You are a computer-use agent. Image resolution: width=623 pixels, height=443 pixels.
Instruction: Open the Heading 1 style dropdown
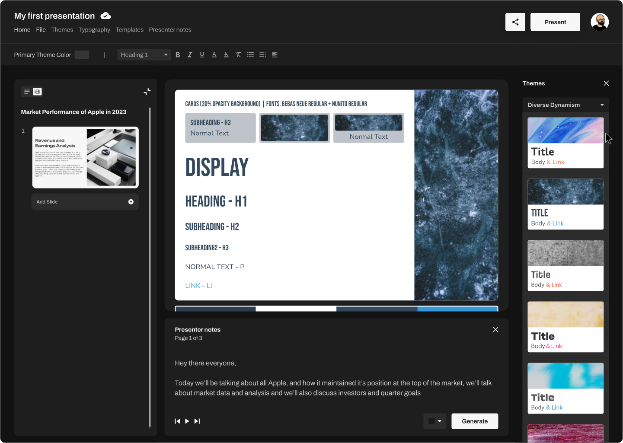[x=144, y=55]
